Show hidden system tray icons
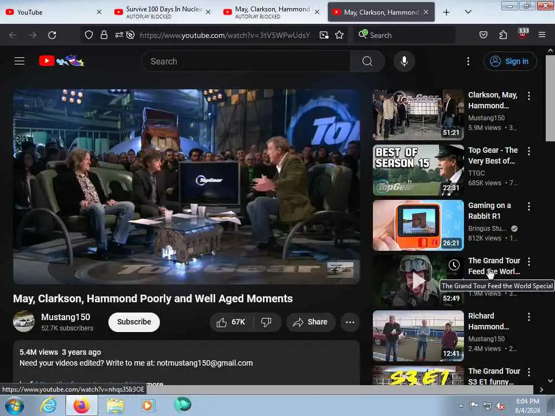The image size is (555, 416). tap(461, 406)
